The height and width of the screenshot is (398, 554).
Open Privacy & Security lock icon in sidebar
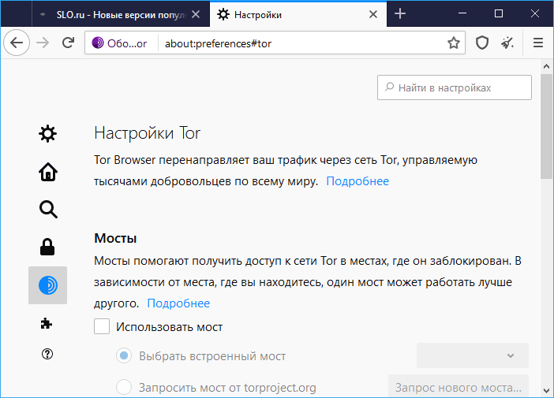pos(47,247)
